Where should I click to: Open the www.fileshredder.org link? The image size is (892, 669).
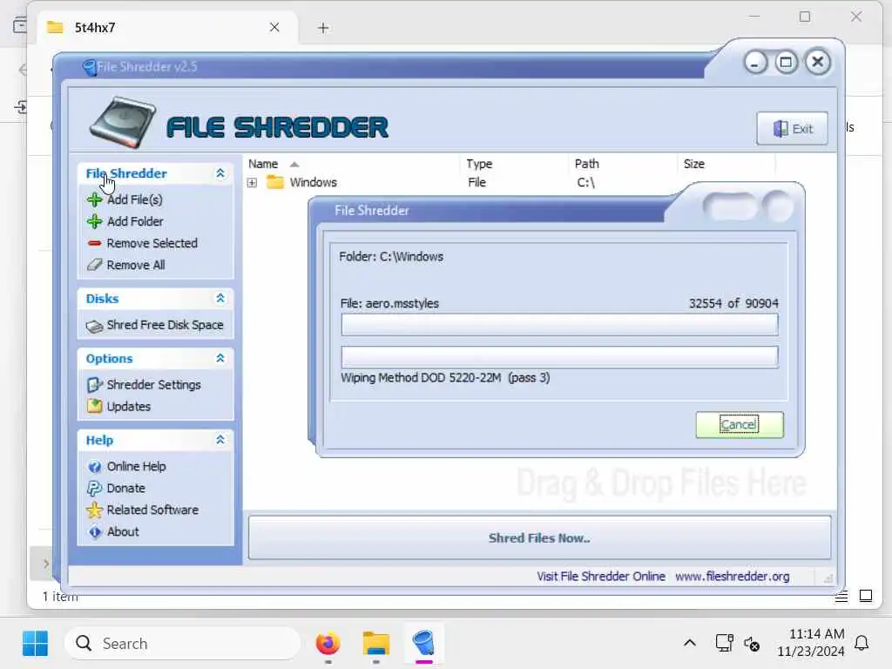pyautogui.click(x=732, y=577)
